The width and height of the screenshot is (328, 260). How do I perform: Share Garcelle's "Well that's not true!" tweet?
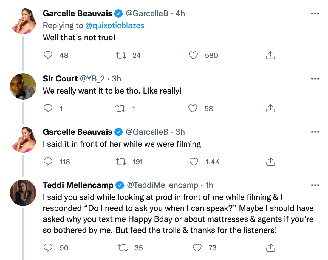point(270,55)
